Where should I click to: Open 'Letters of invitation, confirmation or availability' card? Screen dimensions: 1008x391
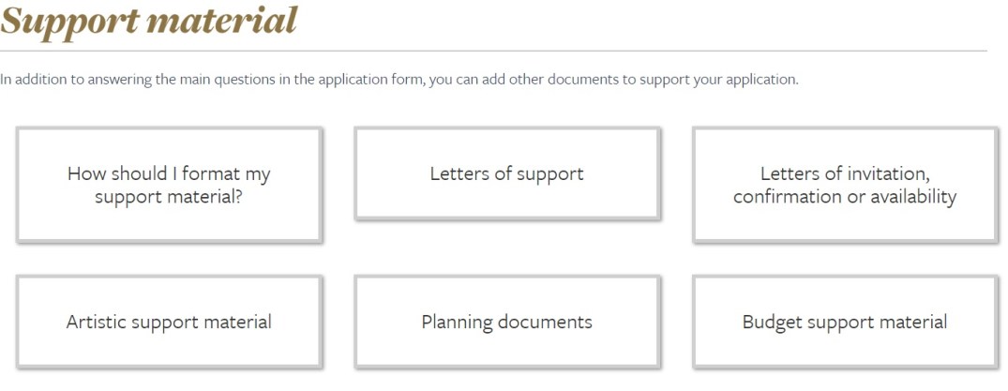pos(844,185)
